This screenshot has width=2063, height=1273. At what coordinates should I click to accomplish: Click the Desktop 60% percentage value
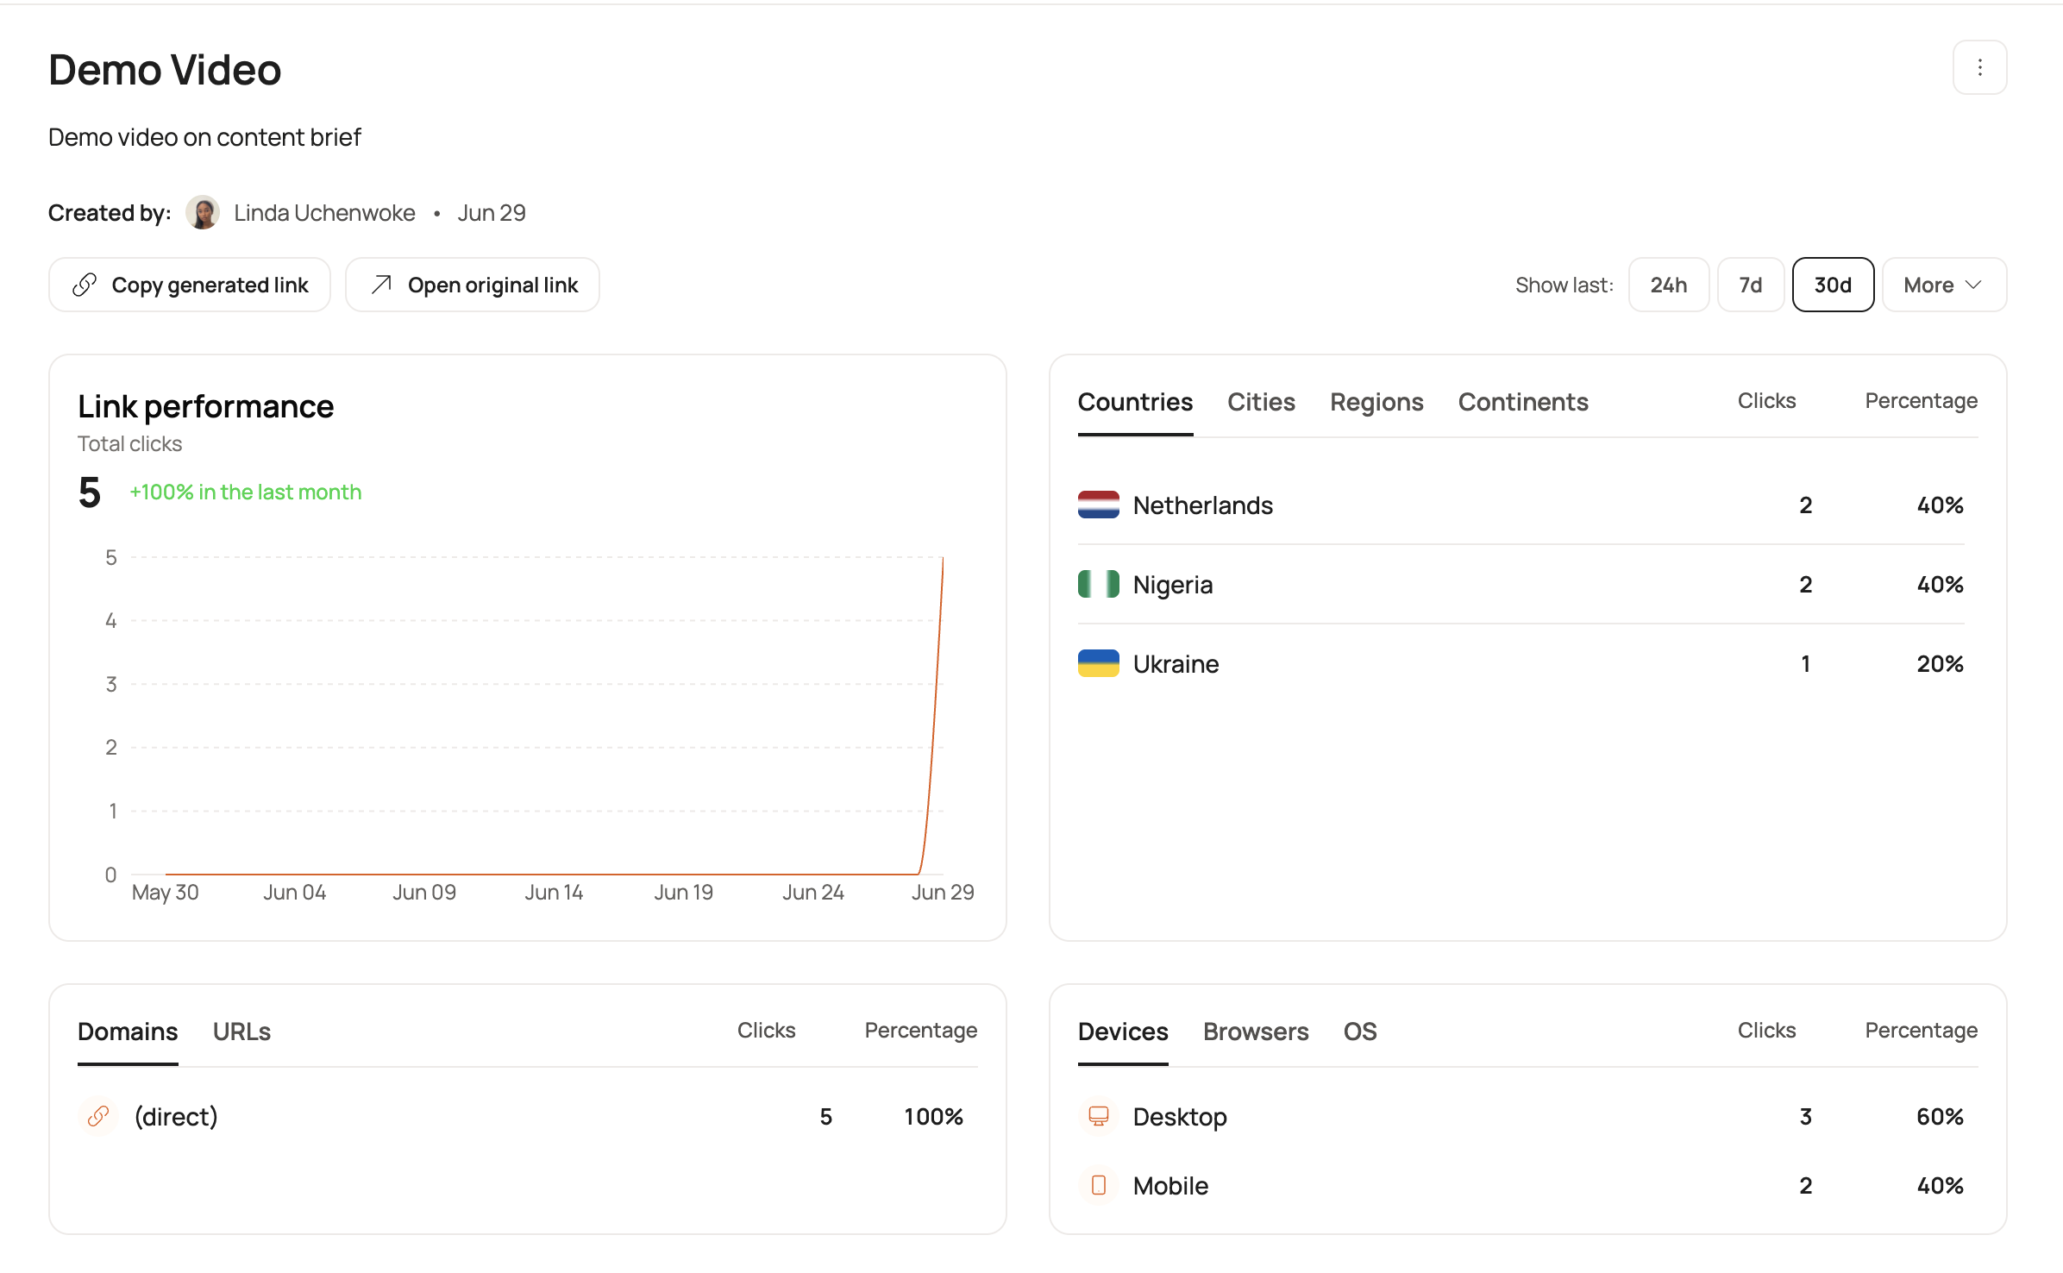coord(1940,1117)
